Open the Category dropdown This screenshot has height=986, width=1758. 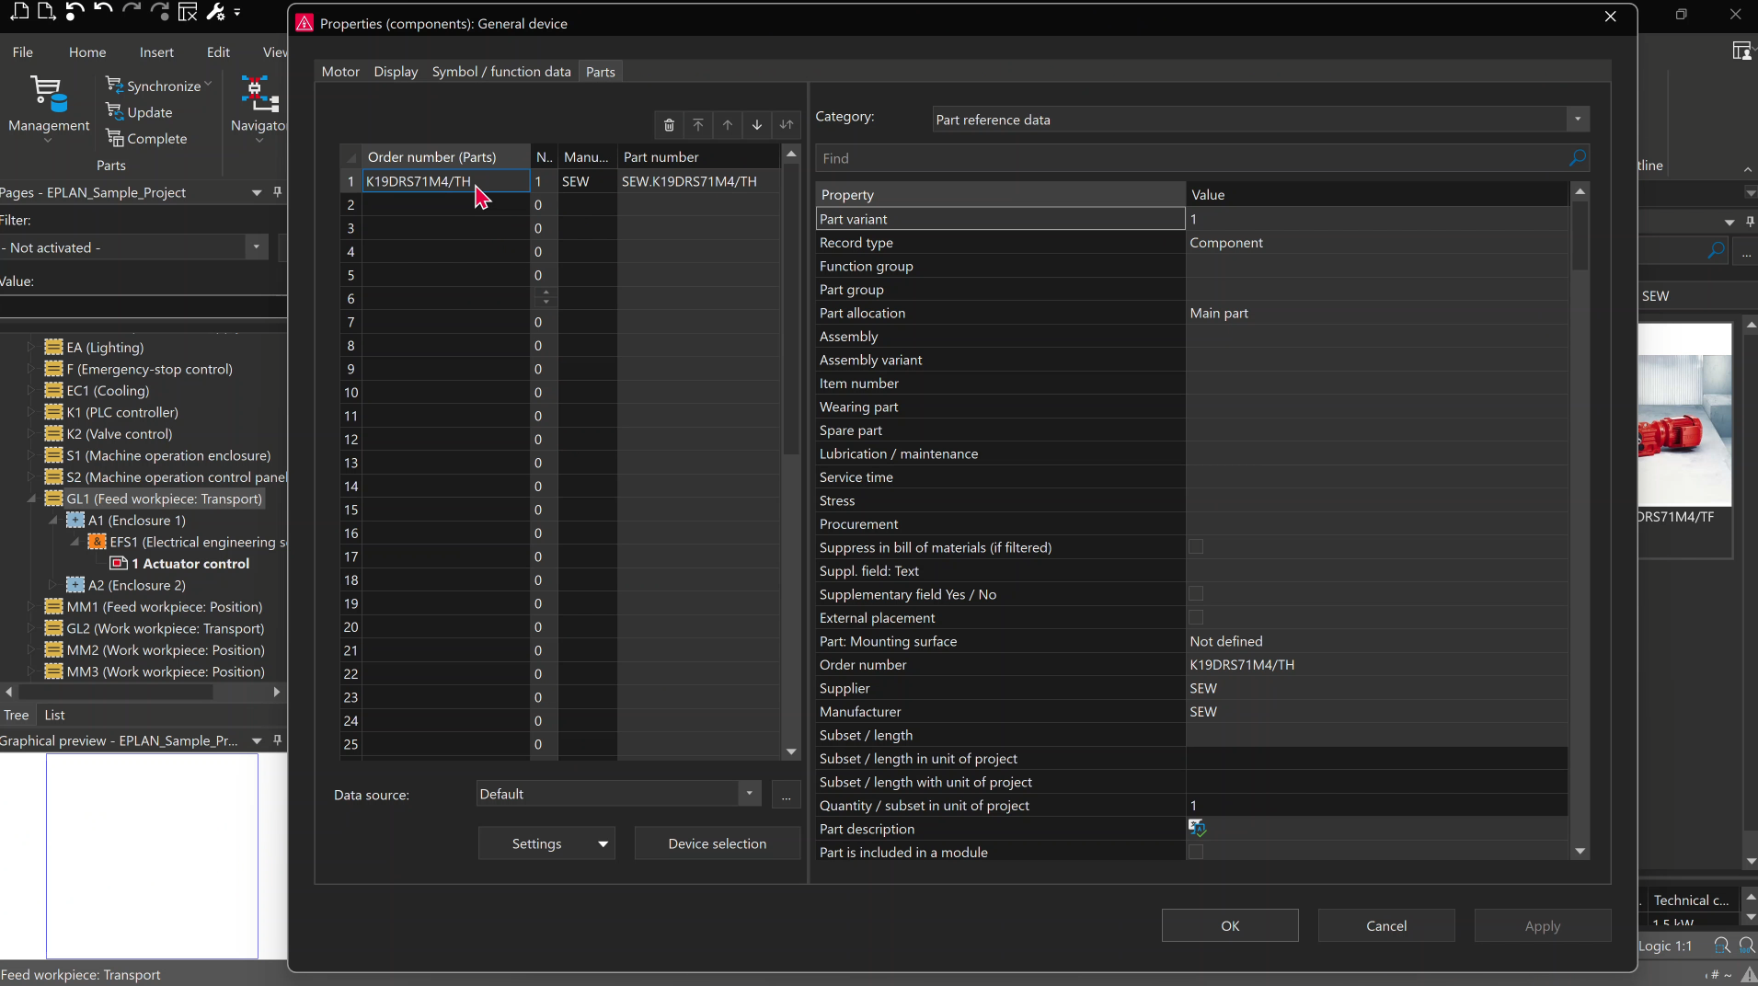point(1577,120)
